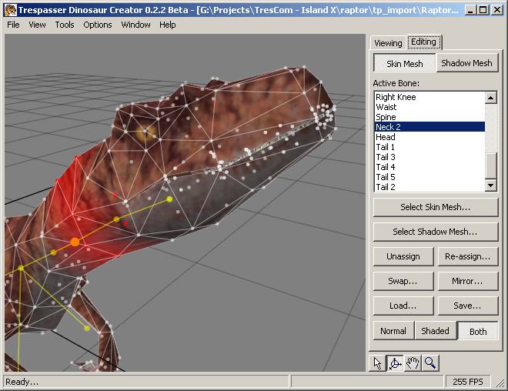Switch rendering to Shaded mode
The width and height of the screenshot is (508, 391).
435,331
